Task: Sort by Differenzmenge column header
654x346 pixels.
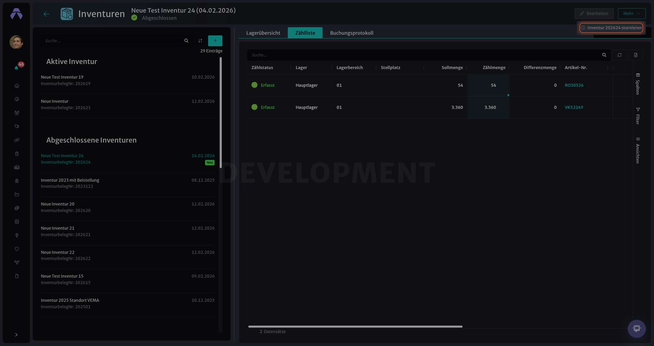Action: [540, 68]
